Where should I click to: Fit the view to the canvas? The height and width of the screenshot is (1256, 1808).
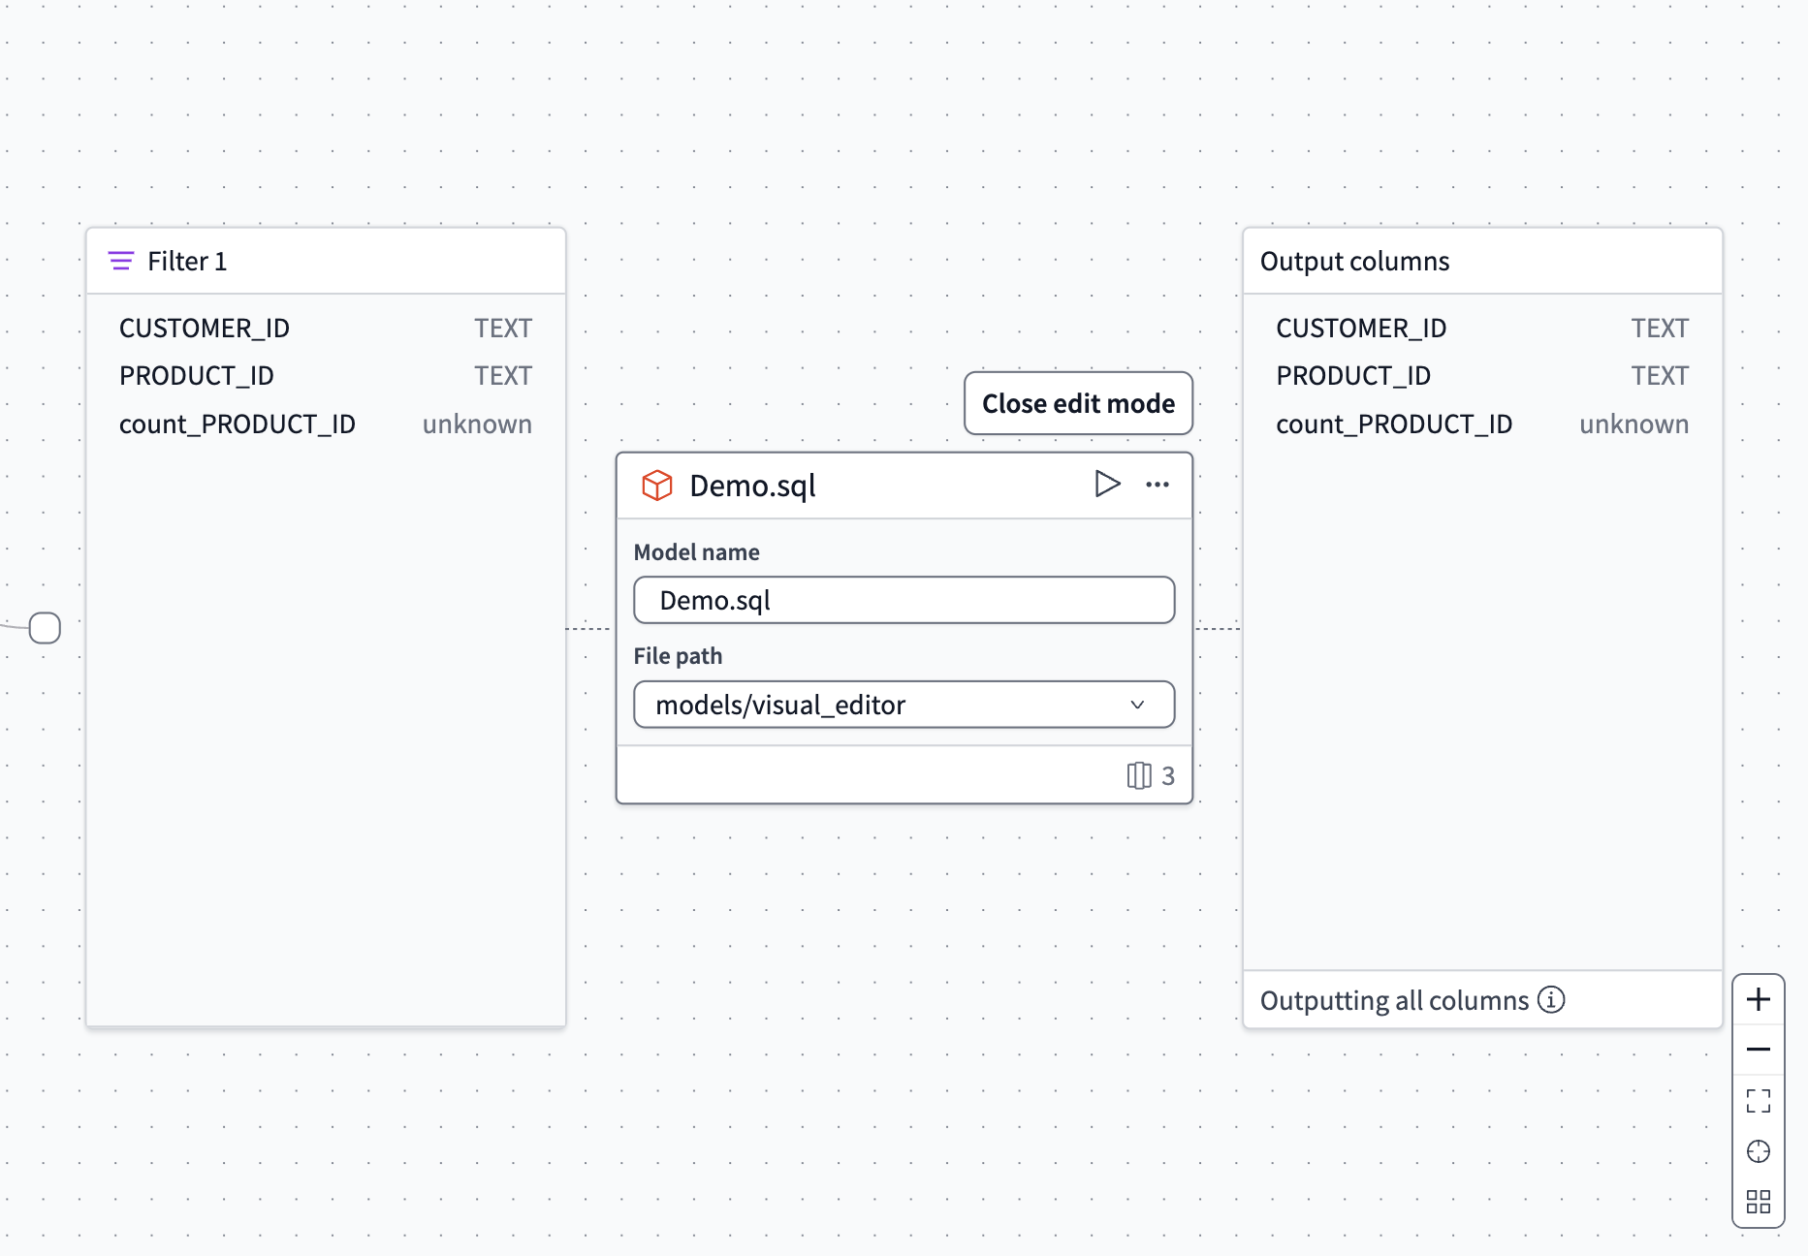point(1759,1101)
